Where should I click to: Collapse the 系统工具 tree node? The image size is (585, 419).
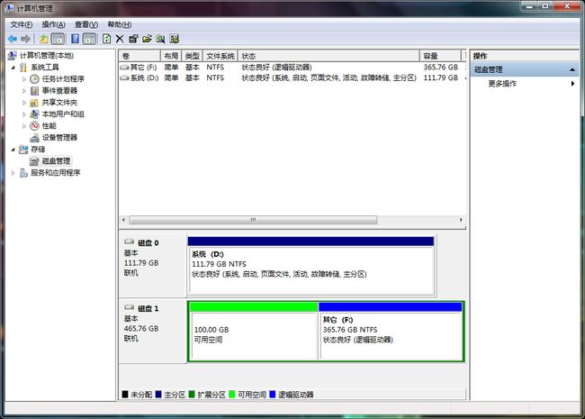point(13,68)
